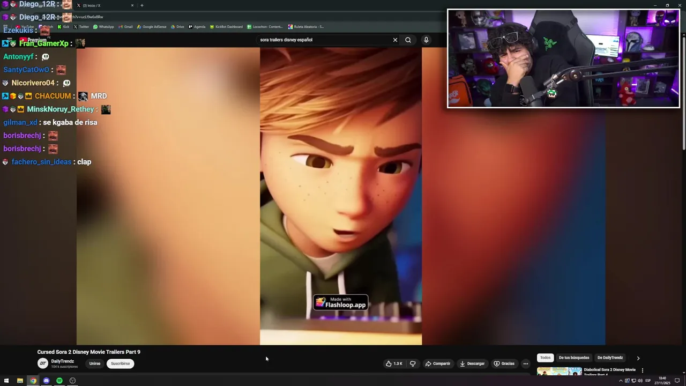Switch to the Inicio / X tab
Screen dimensions: 686x386
[103, 5]
